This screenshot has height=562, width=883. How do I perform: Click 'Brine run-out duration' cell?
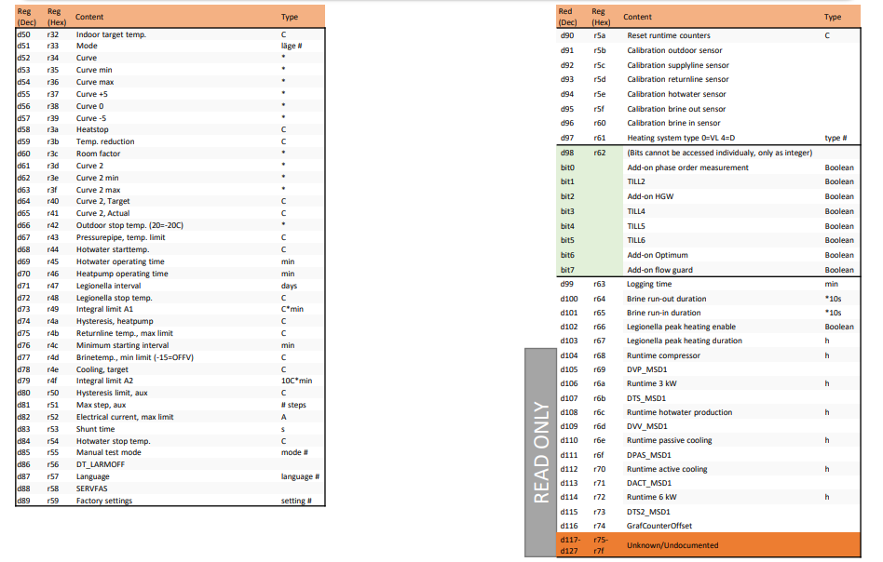pos(666,299)
